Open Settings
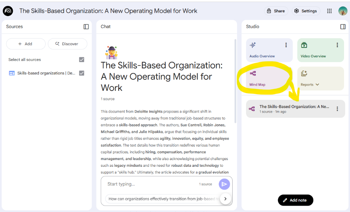 306,11
